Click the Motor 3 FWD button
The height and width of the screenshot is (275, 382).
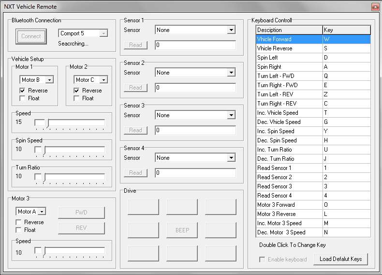81,213
